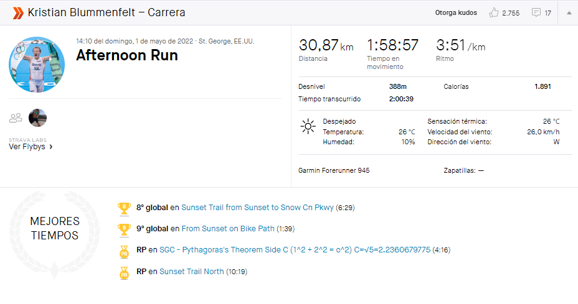Click the orange Strava chevron logo
The image size is (578, 304).
(x=18, y=12)
